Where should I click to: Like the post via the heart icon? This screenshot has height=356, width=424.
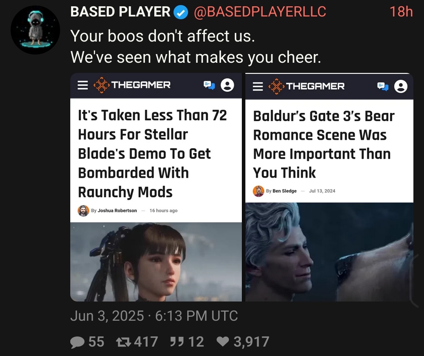[x=243, y=341]
